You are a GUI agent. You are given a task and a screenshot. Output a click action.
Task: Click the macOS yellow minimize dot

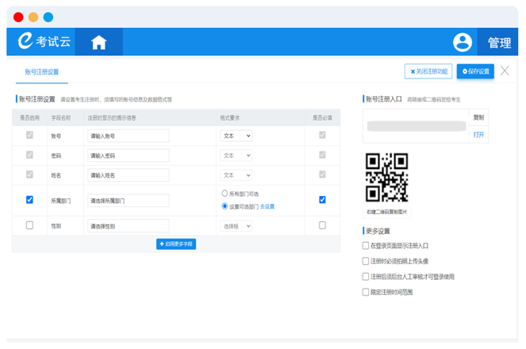[x=33, y=17]
